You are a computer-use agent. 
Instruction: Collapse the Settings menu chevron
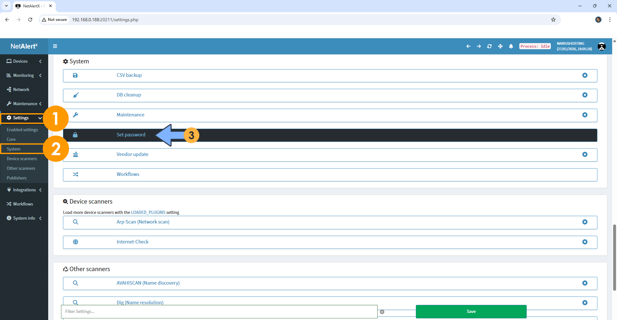click(40, 118)
